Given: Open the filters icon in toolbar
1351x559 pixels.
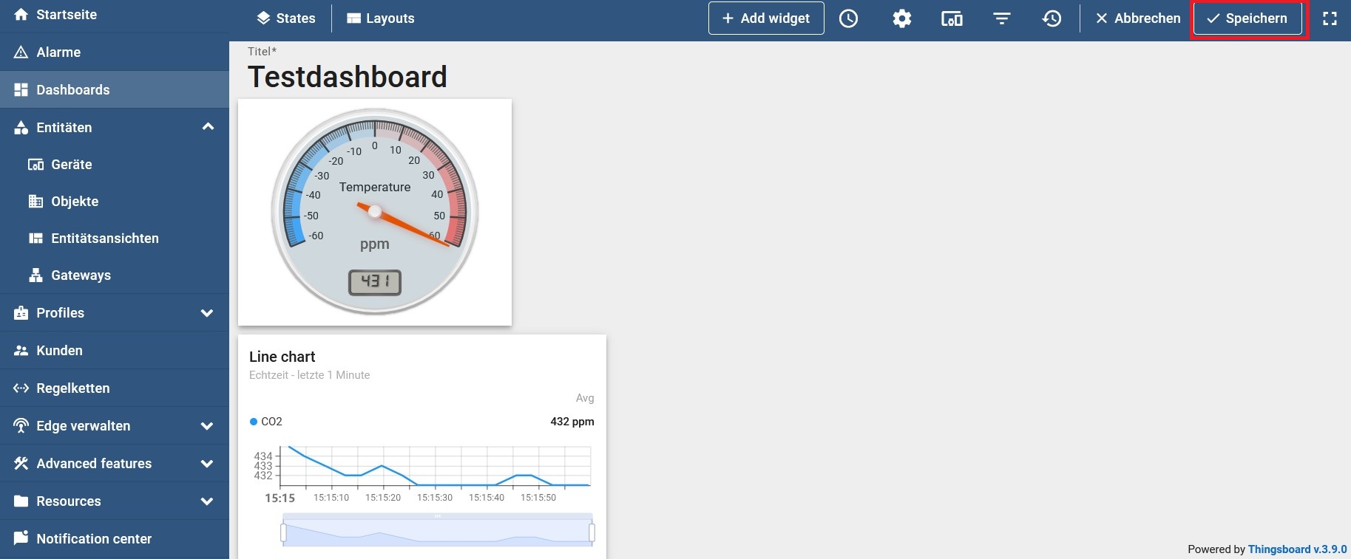Looking at the screenshot, I should (x=1001, y=18).
